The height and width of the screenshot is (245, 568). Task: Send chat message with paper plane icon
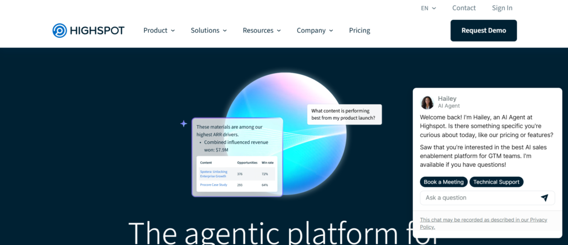tap(544, 198)
